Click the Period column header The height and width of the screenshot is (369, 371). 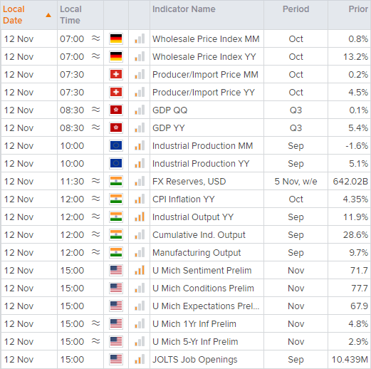296,9
